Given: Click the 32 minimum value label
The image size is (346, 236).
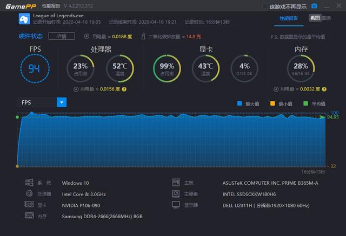Looking at the screenshot, I should 333,166.
